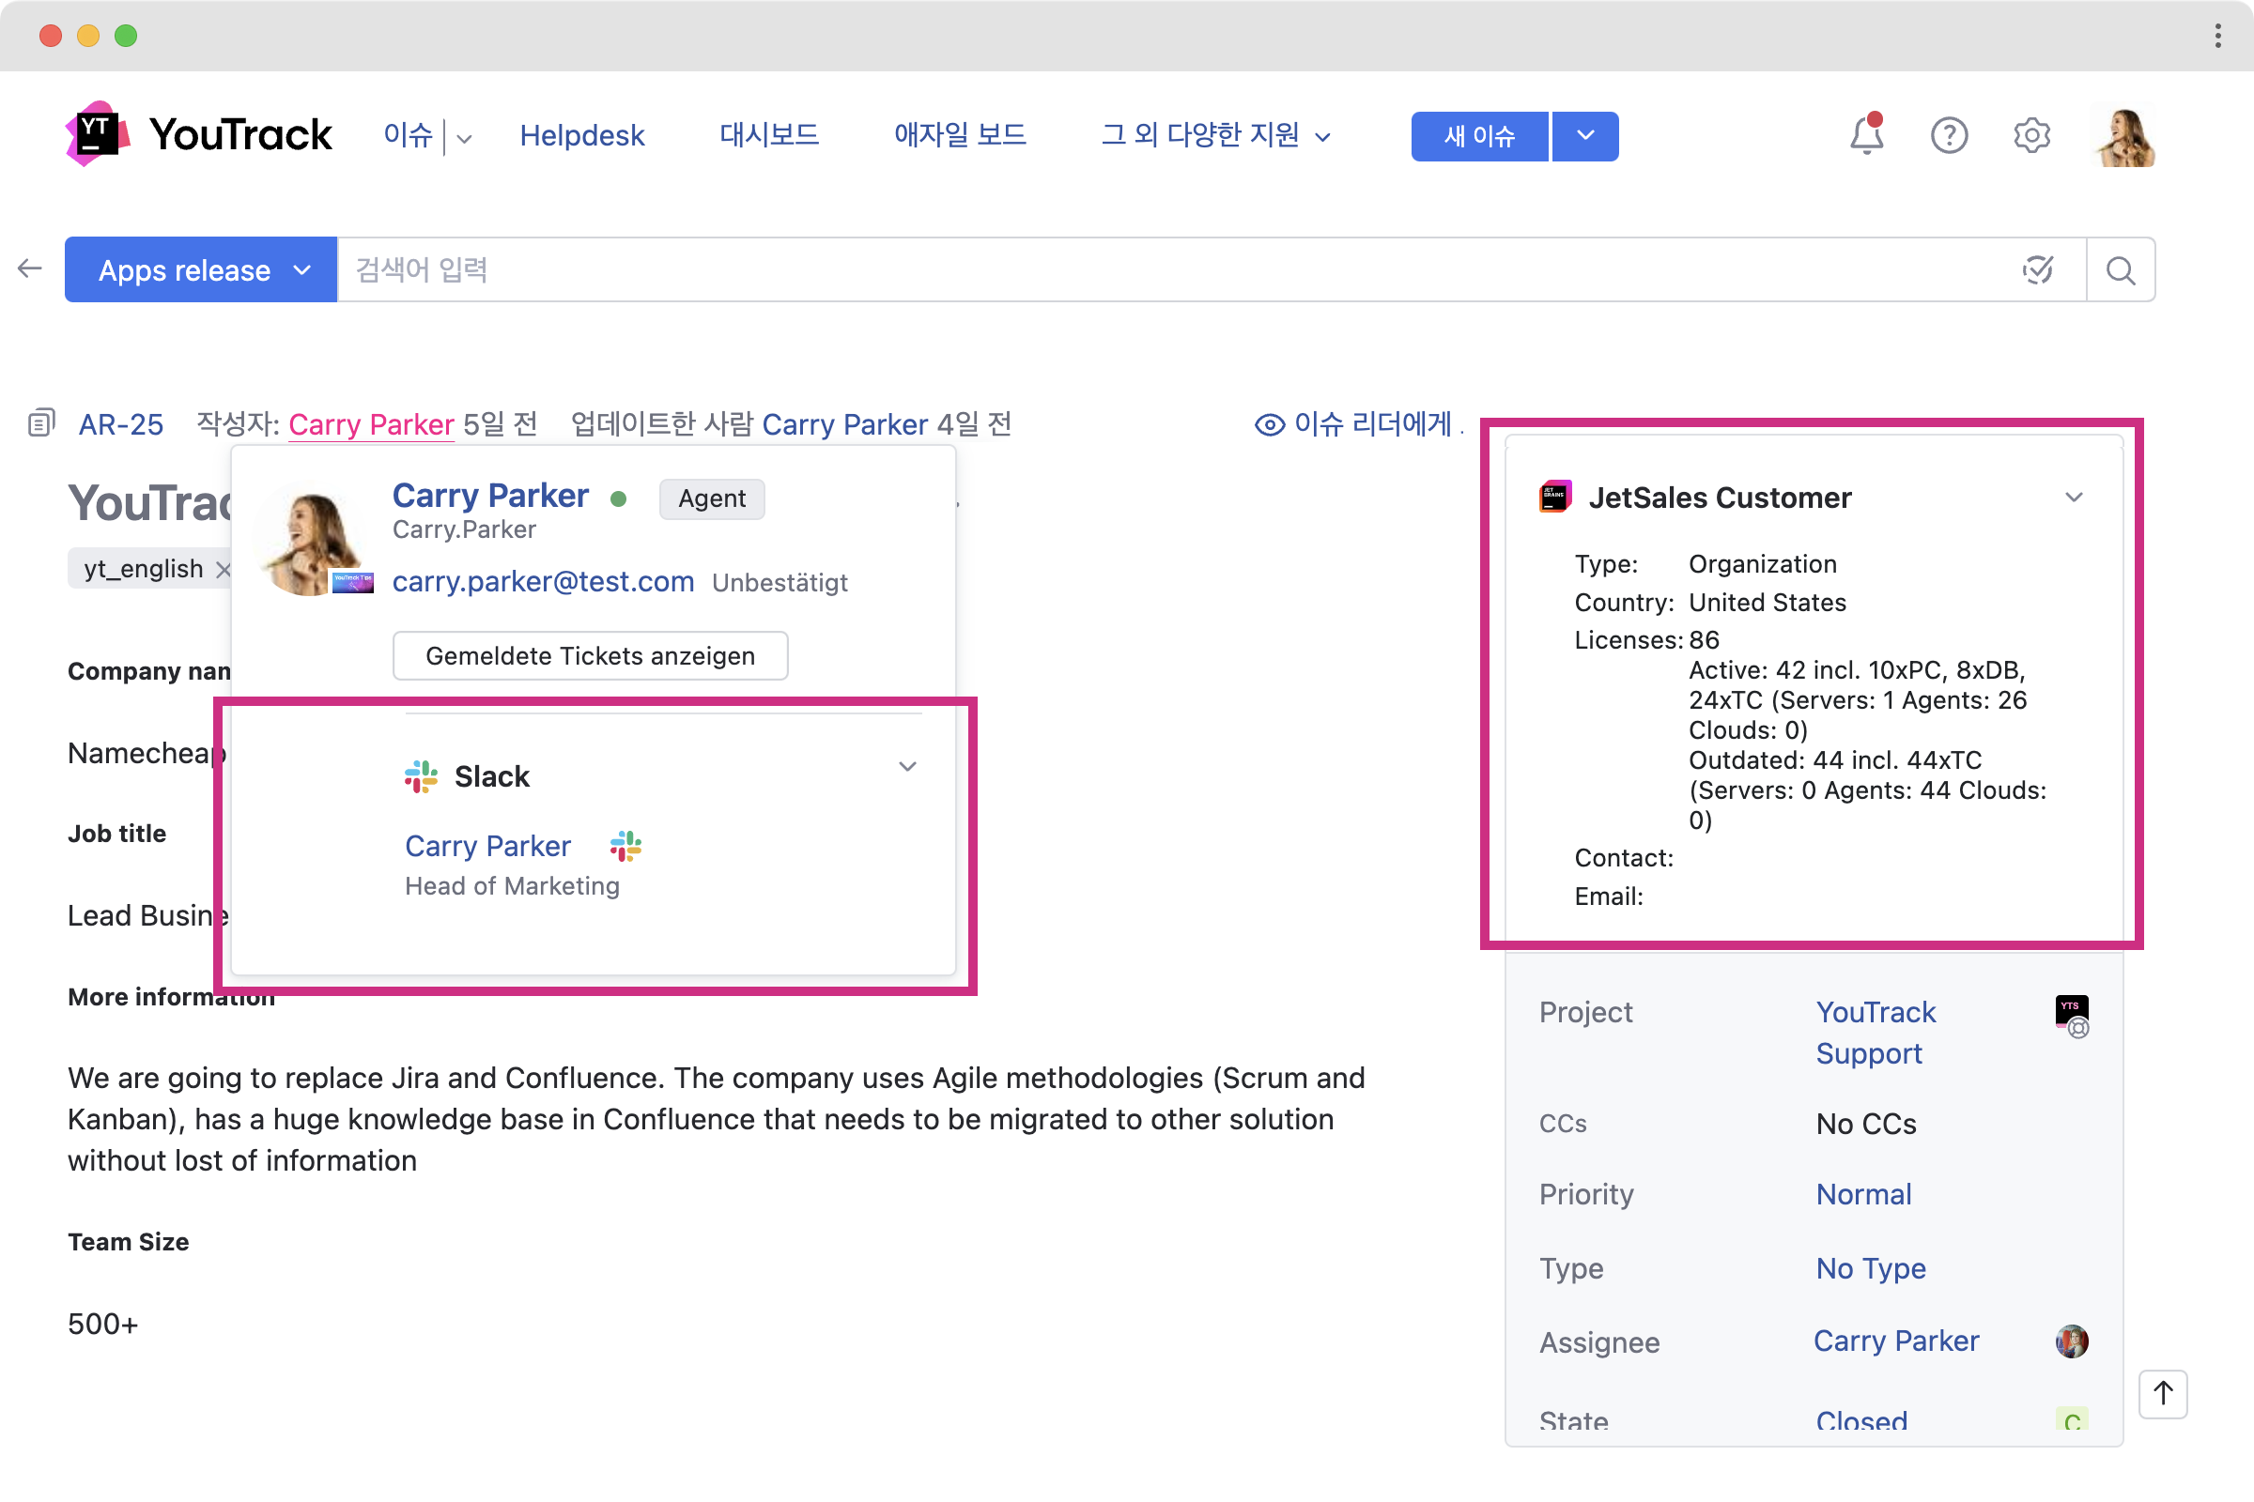Open 대시보드 in the navigation
The width and height of the screenshot is (2254, 1502).
(768, 135)
